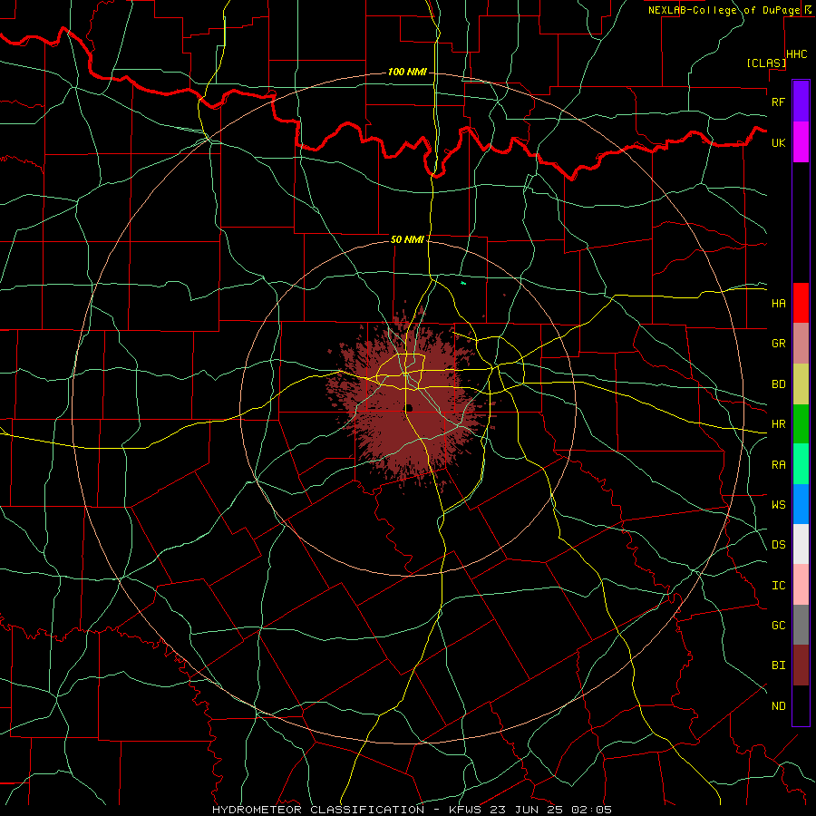Click the [CLAS] units label
Screen dimensions: 816x816
766,63
